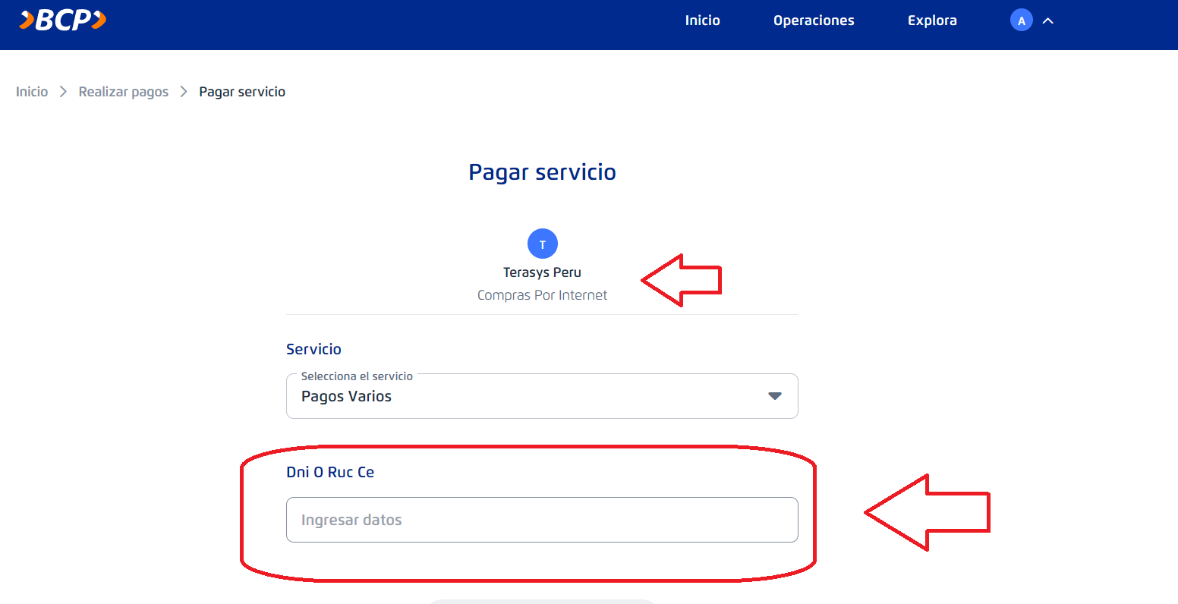Click the Realizar pagos breadcrumb link
Viewport: 1178px width, 604px height.
(124, 92)
